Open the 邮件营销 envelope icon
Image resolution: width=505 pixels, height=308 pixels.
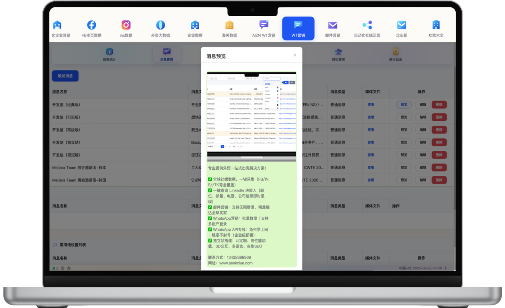332,25
